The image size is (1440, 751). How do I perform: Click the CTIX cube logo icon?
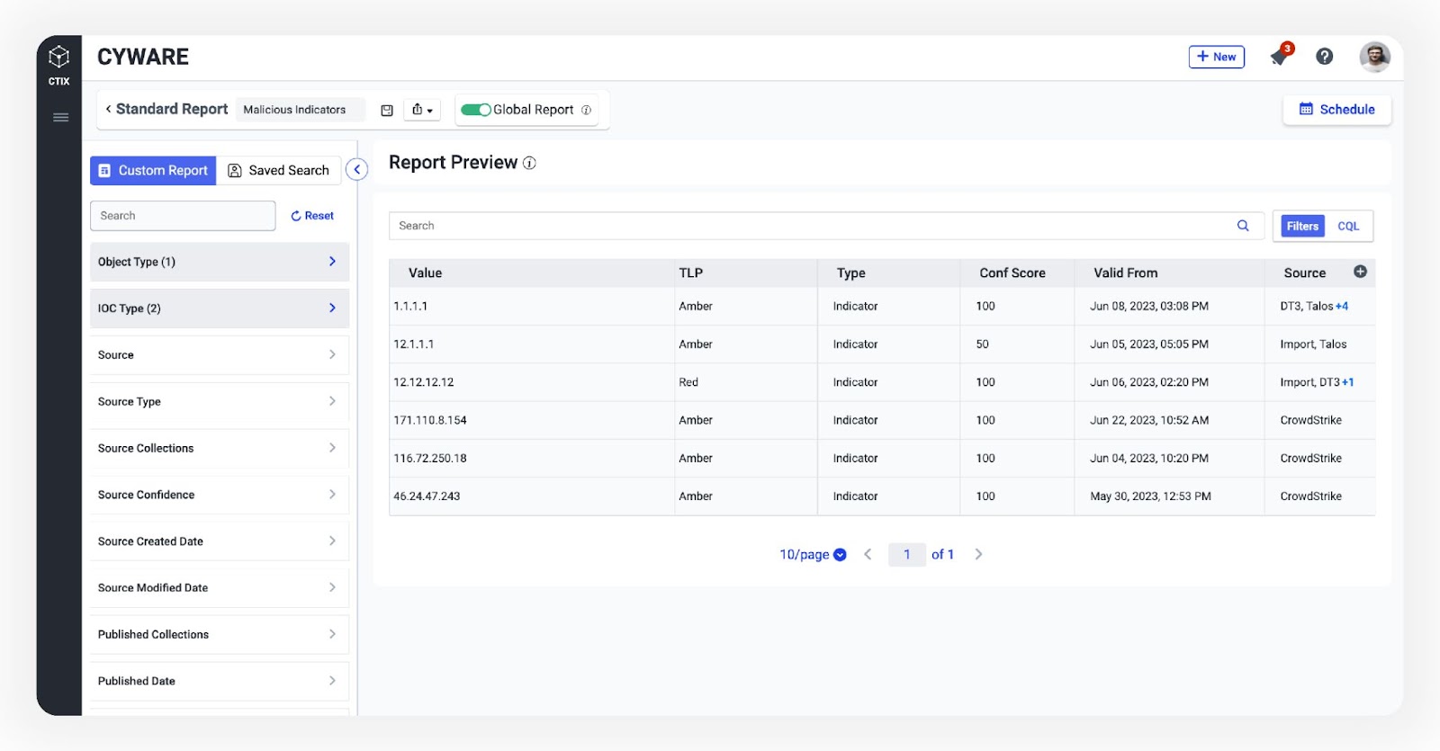coord(58,58)
